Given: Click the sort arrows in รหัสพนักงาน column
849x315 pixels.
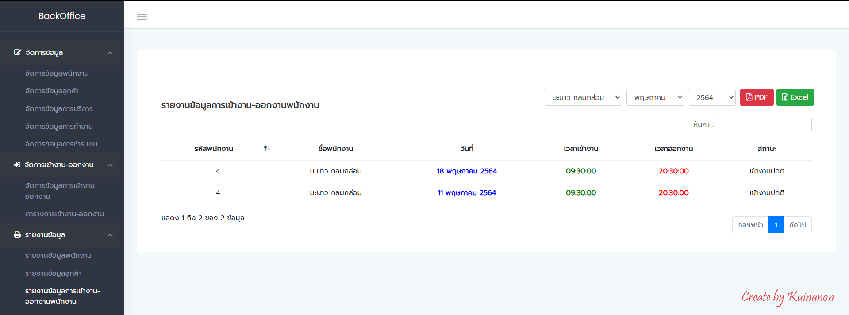Looking at the screenshot, I should pos(267,148).
